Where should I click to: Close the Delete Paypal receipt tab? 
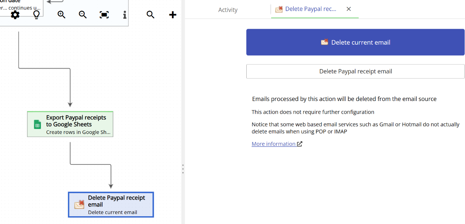[x=348, y=9]
